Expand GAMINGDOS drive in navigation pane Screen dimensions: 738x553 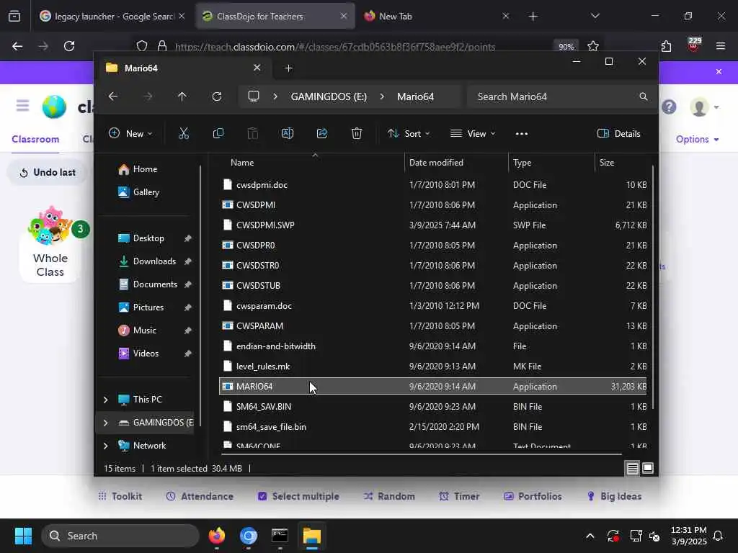[x=105, y=423]
